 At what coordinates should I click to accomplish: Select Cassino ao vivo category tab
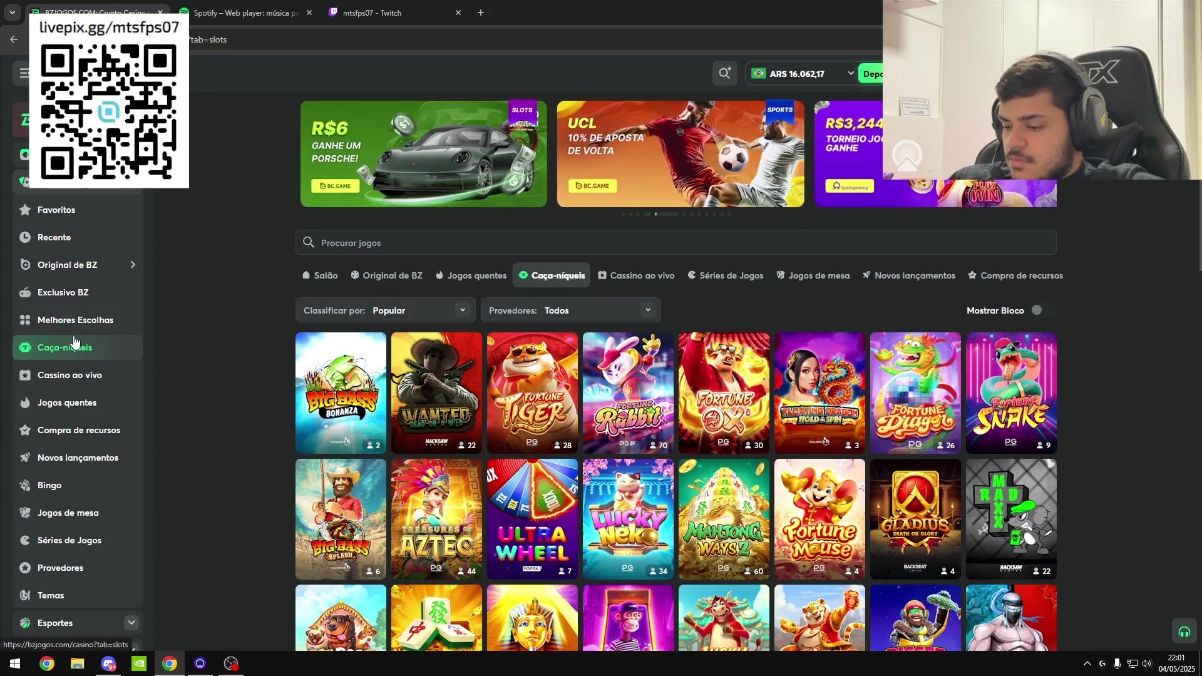coord(636,275)
